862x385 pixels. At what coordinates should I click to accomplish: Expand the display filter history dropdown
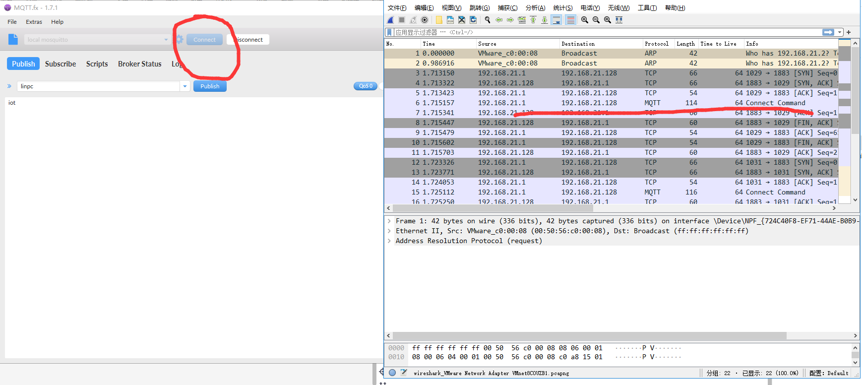tap(840, 32)
